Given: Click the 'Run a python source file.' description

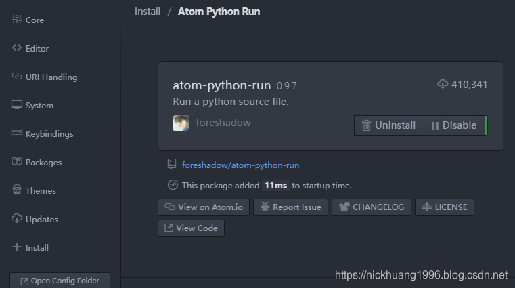Looking at the screenshot, I should [231, 102].
